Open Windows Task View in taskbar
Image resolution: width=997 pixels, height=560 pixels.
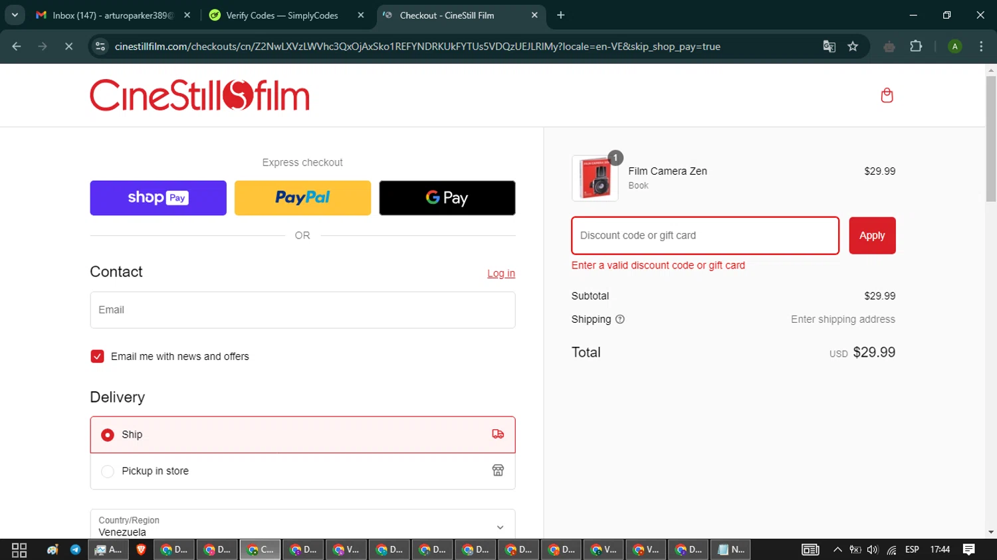point(19,550)
